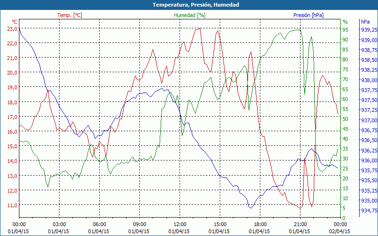Select the green 'Humedad [%]' legend label
378x236 pixels.
(x=190, y=15)
